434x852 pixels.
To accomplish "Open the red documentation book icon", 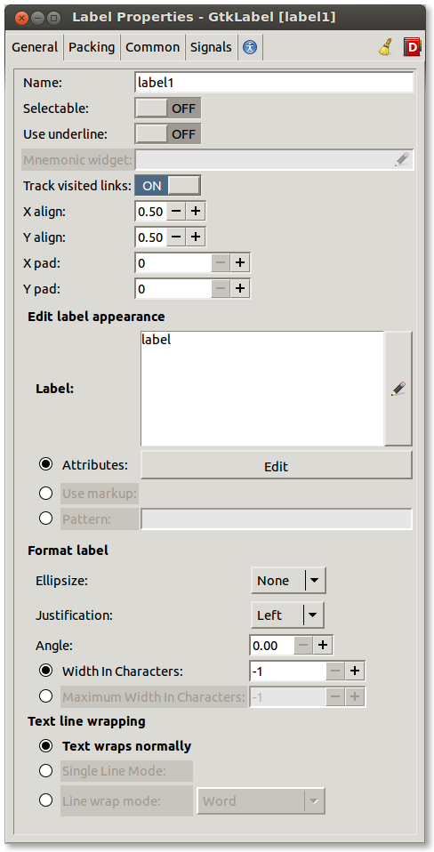I will coord(414,48).
